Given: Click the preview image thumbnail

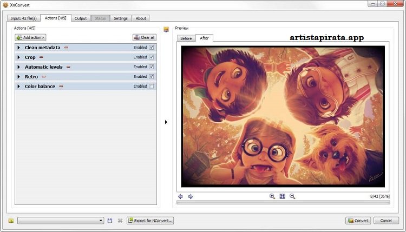Looking at the screenshot, I should point(283,117).
